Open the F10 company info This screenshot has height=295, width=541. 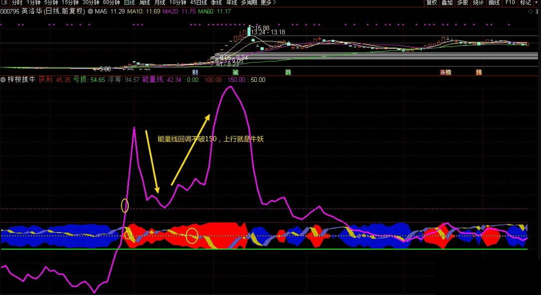click(510, 2)
